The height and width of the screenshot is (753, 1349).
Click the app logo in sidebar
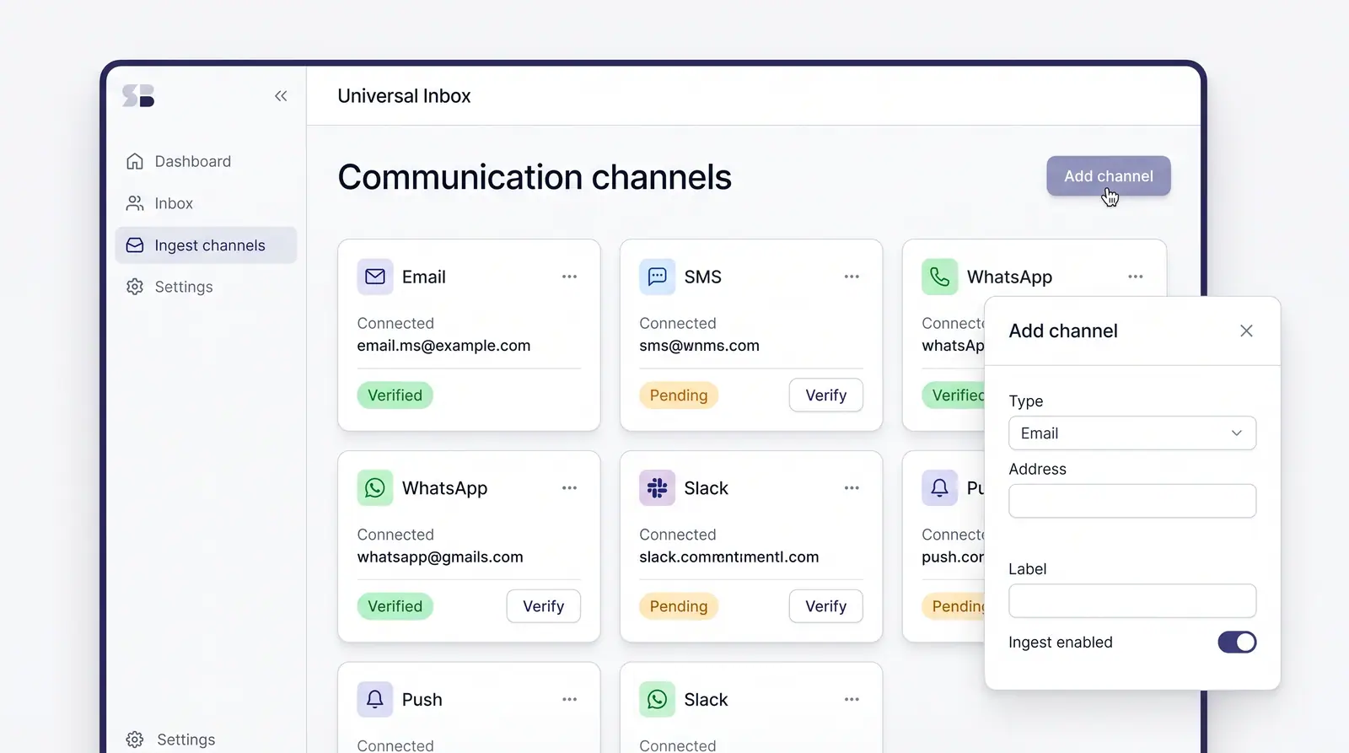(138, 96)
